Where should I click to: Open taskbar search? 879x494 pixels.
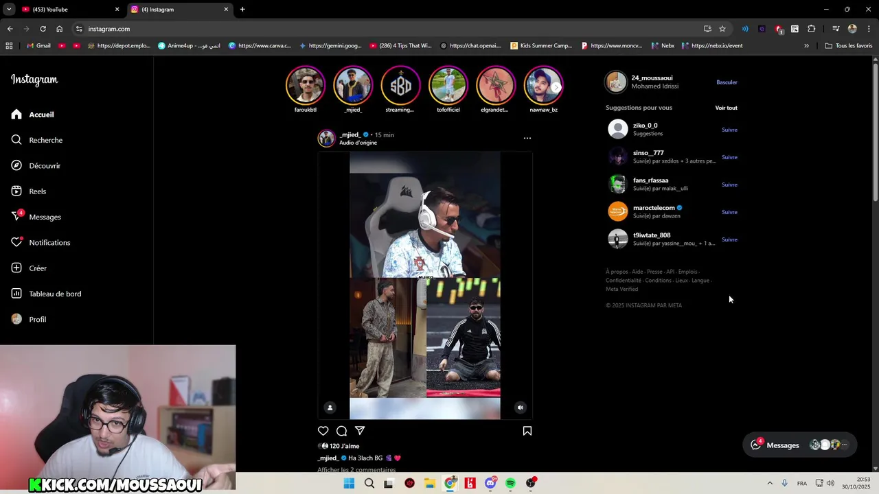[369, 483]
